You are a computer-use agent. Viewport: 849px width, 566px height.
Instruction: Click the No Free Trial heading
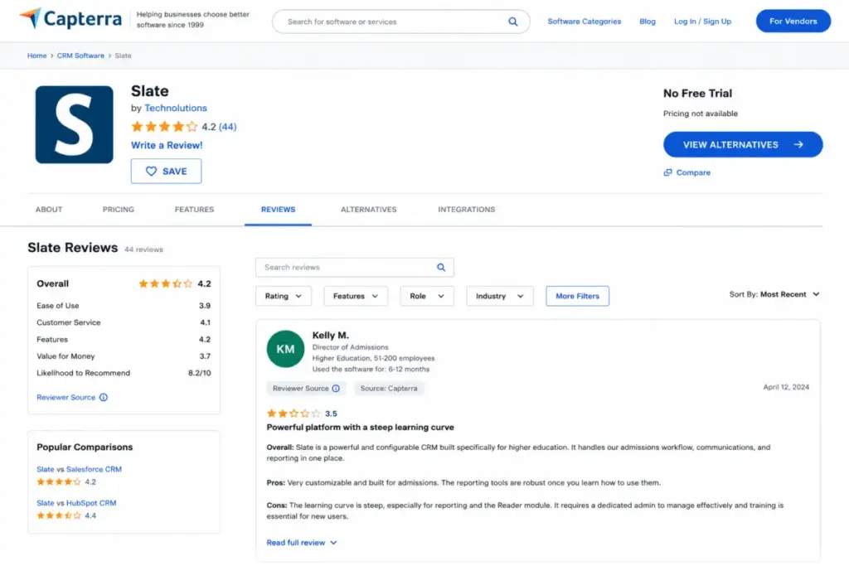point(697,93)
